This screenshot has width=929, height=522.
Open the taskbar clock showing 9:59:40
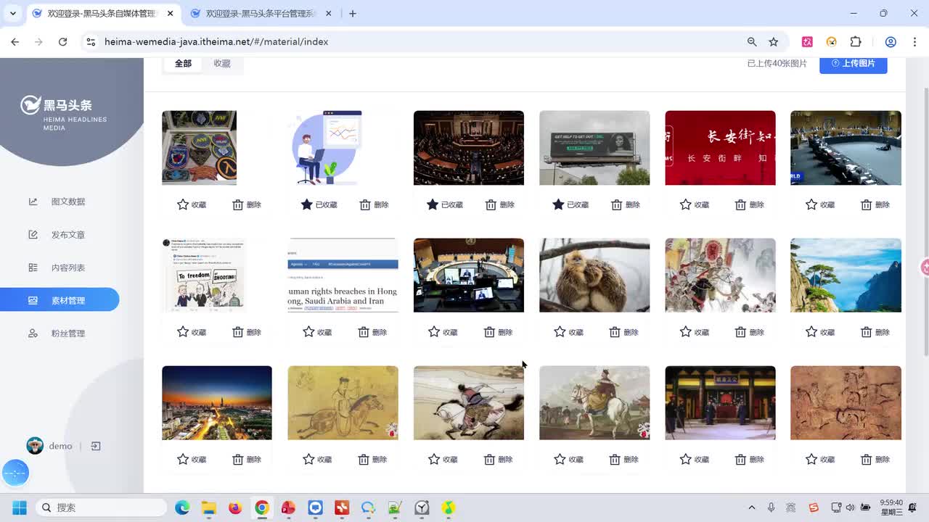891,507
